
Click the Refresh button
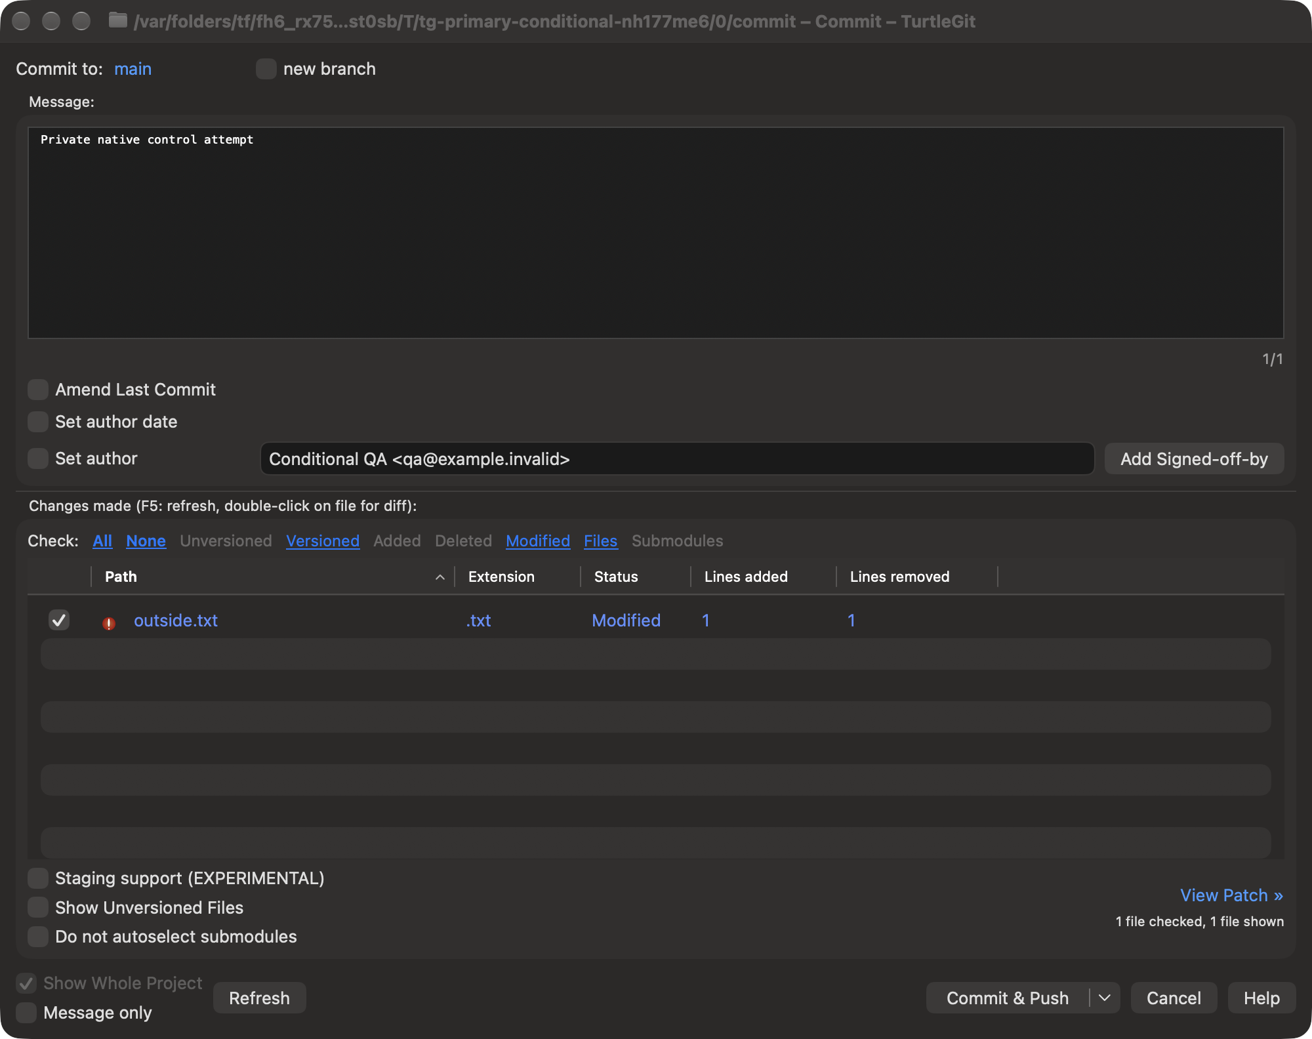pyautogui.click(x=259, y=998)
